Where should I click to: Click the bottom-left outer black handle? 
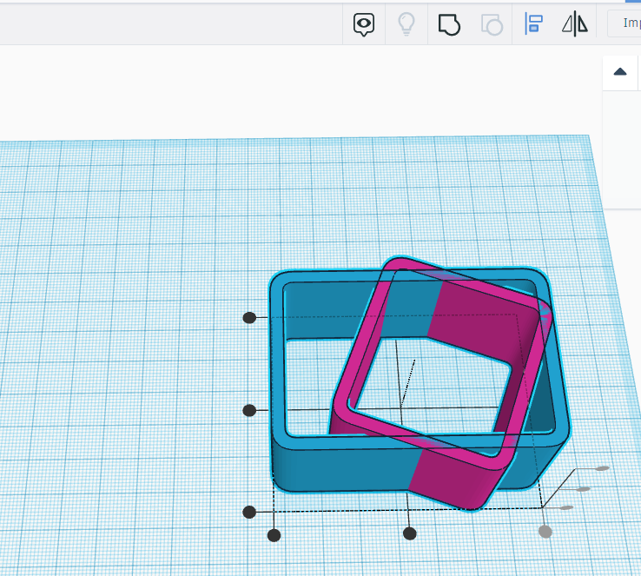249,513
